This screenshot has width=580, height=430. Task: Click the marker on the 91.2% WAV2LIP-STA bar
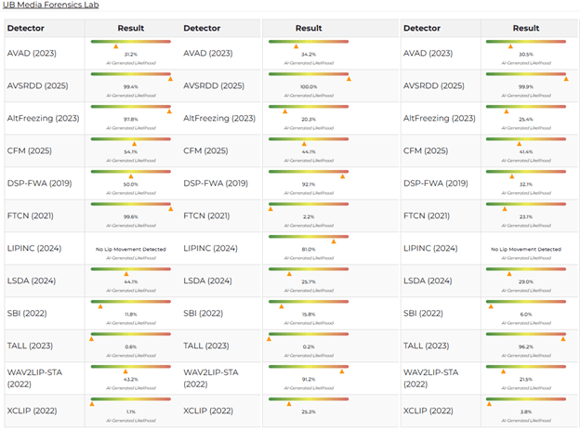(x=341, y=371)
